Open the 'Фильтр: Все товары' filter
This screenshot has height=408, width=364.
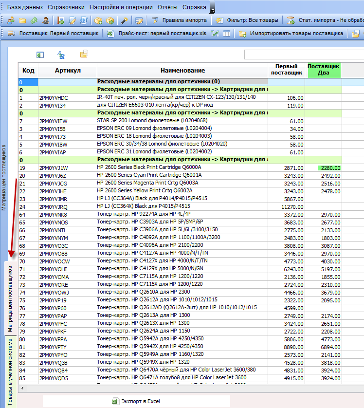[x=247, y=20]
